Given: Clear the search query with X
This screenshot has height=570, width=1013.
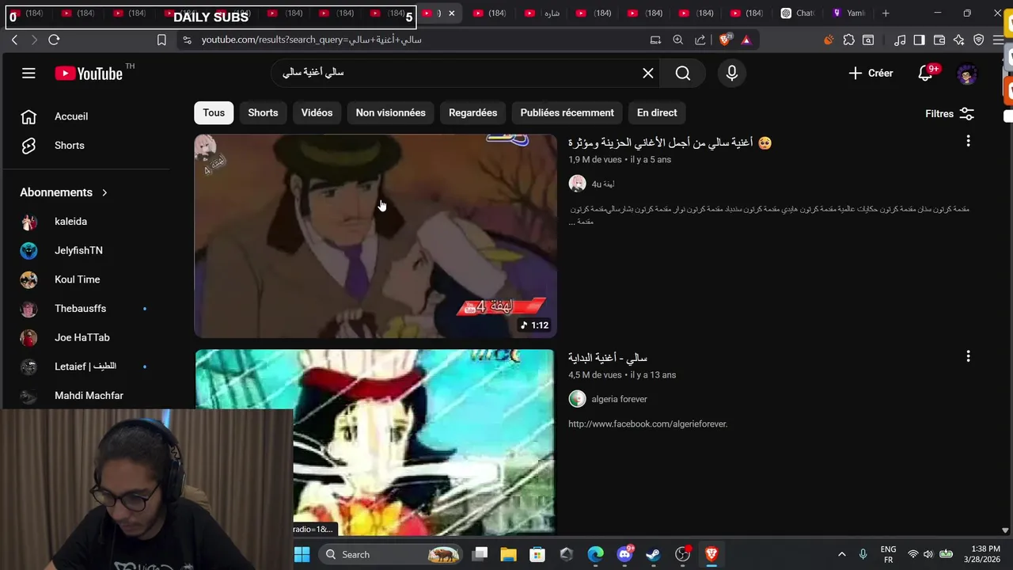Looking at the screenshot, I should (648, 73).
